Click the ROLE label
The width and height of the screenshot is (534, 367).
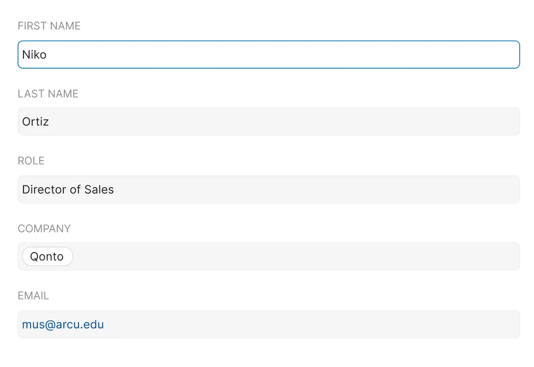tap(31, 161)
